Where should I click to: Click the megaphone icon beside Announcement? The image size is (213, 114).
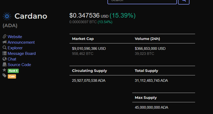click(x=5, y=42)
